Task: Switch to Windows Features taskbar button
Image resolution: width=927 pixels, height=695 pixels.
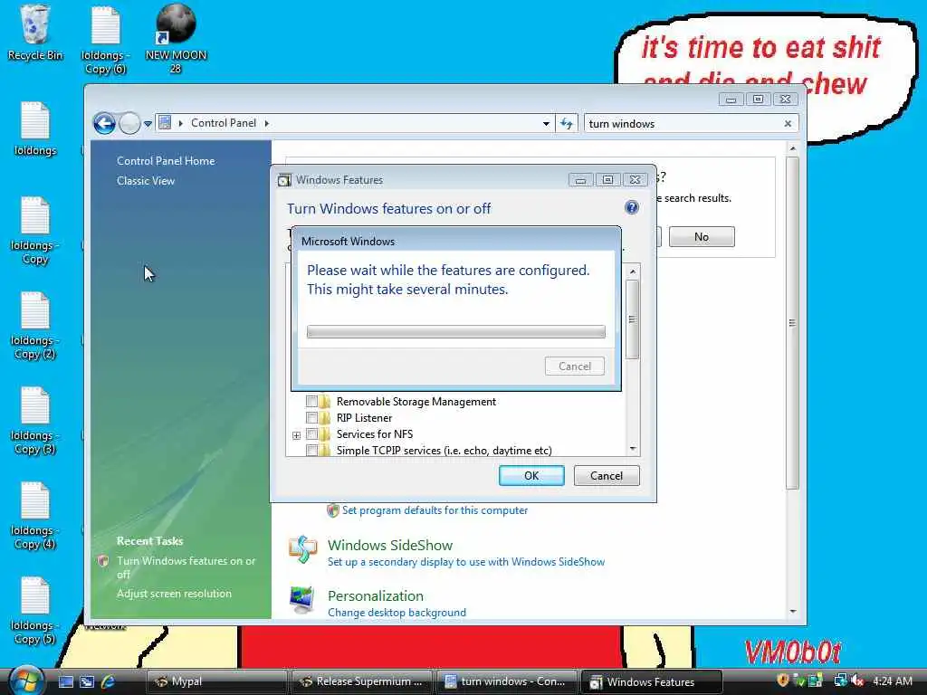Action: (x=652, y=681)
